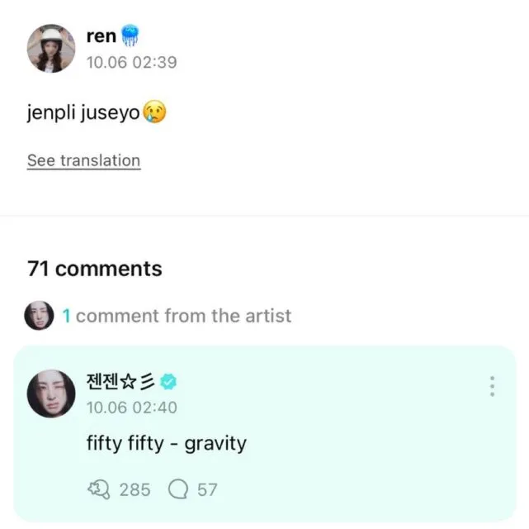
Task: Open more options for the artist comment
Action: (x=492, y=386)
